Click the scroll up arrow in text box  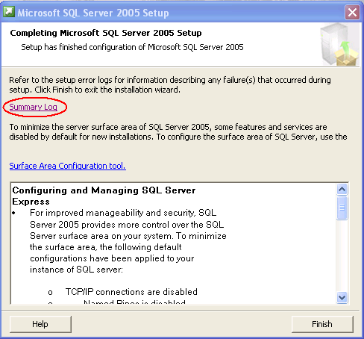[342, 190]
